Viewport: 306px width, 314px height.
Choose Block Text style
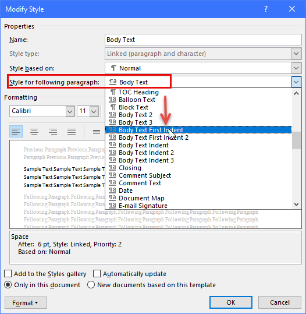pos(198,107)
